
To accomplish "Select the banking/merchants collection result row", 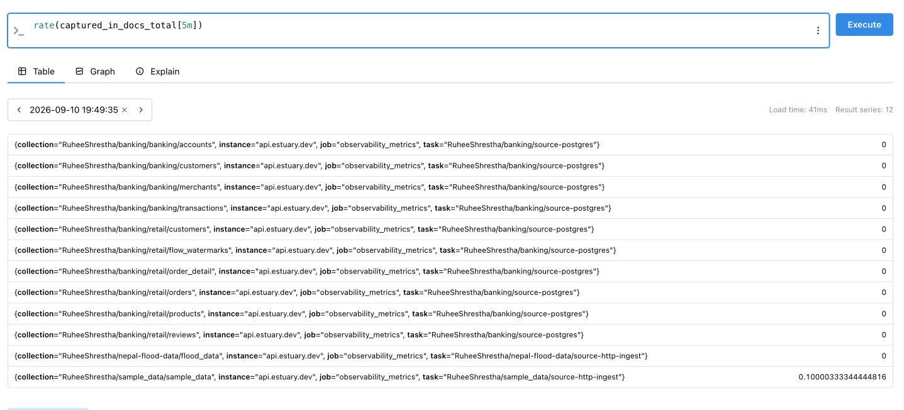I will [x=450, y=187].
